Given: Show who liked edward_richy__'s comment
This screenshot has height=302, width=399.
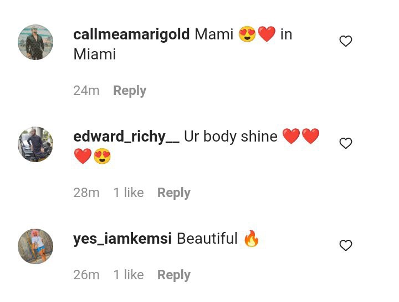Looking at the screenshot, I should click(x=129, y=193).
